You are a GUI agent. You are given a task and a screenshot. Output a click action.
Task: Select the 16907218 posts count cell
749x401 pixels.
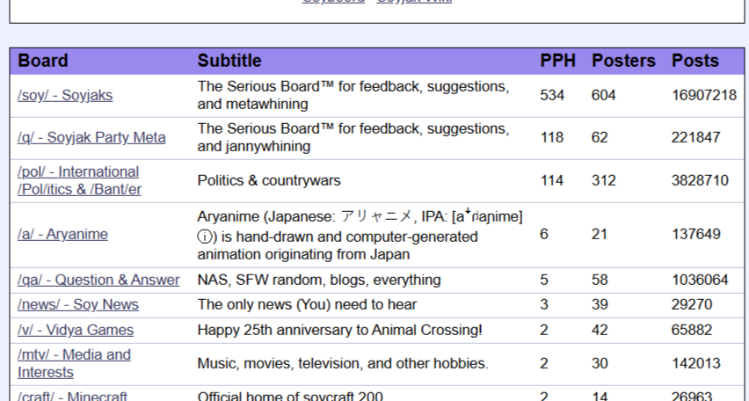coord(704,95)
